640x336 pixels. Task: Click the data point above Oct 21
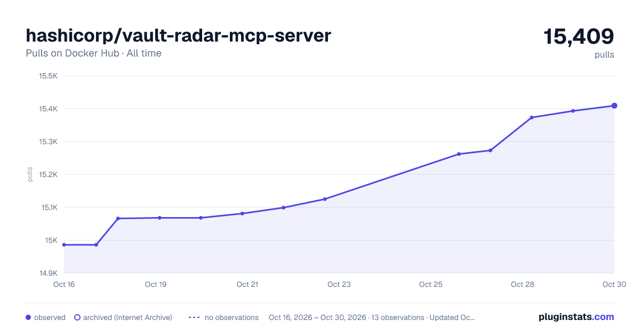242,213
